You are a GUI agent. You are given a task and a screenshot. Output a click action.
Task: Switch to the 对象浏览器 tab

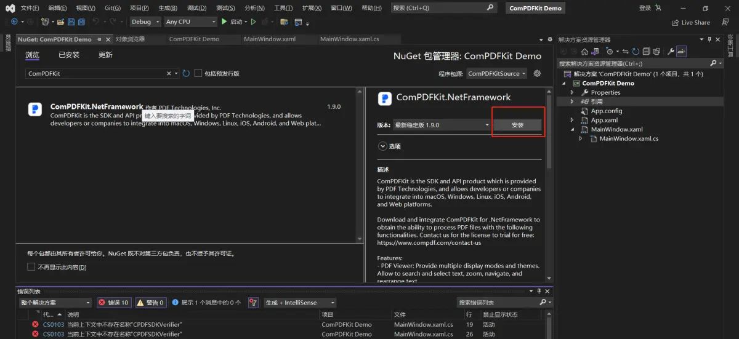130,39
